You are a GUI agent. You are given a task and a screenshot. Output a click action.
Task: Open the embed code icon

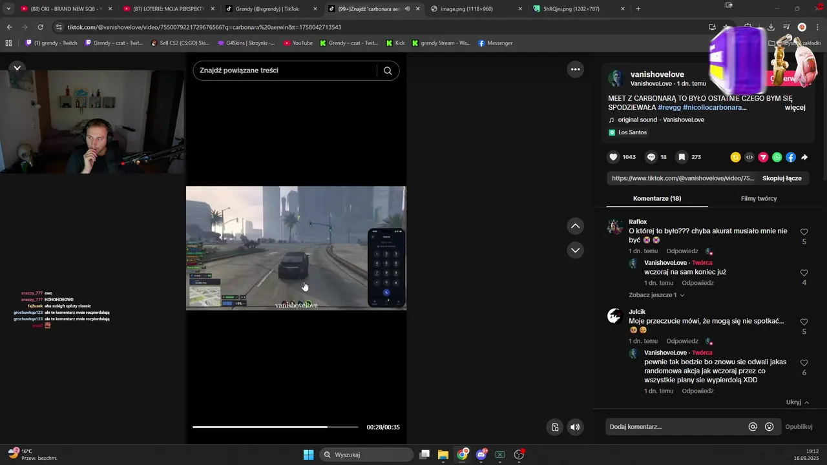[749, 157]
